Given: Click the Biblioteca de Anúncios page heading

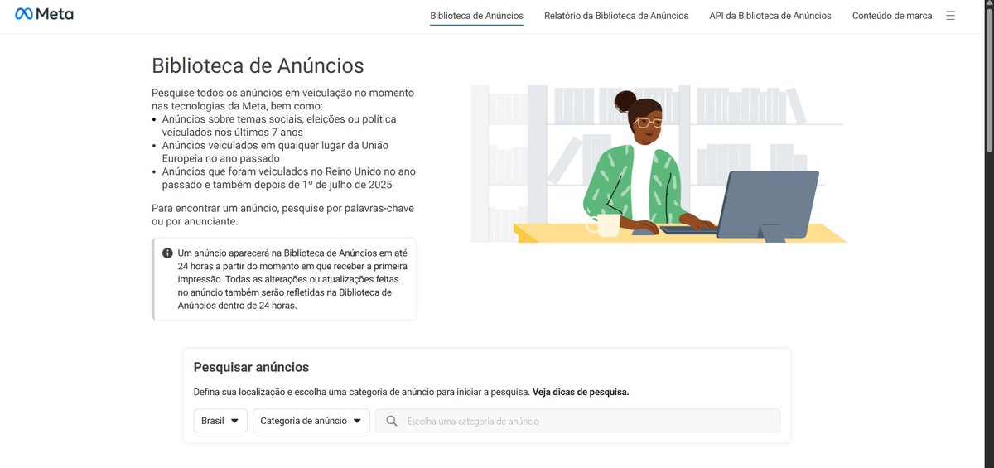Looking at the screenshot, I should pyautogui.click(x=258, y=65).
